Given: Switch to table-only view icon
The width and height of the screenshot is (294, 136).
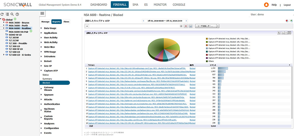Looking at the screenshot, I should [286, 33].
